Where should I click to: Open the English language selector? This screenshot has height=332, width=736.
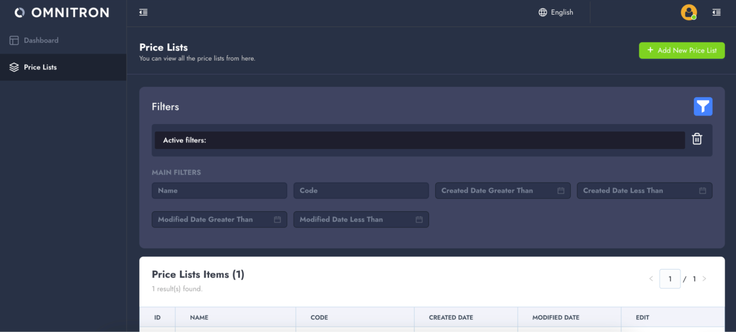556,12
